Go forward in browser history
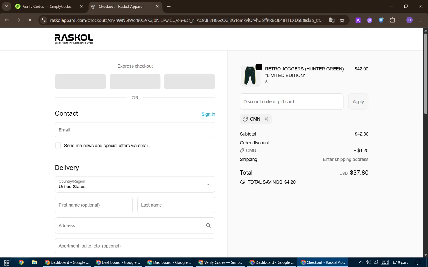 tap(18, 20)
